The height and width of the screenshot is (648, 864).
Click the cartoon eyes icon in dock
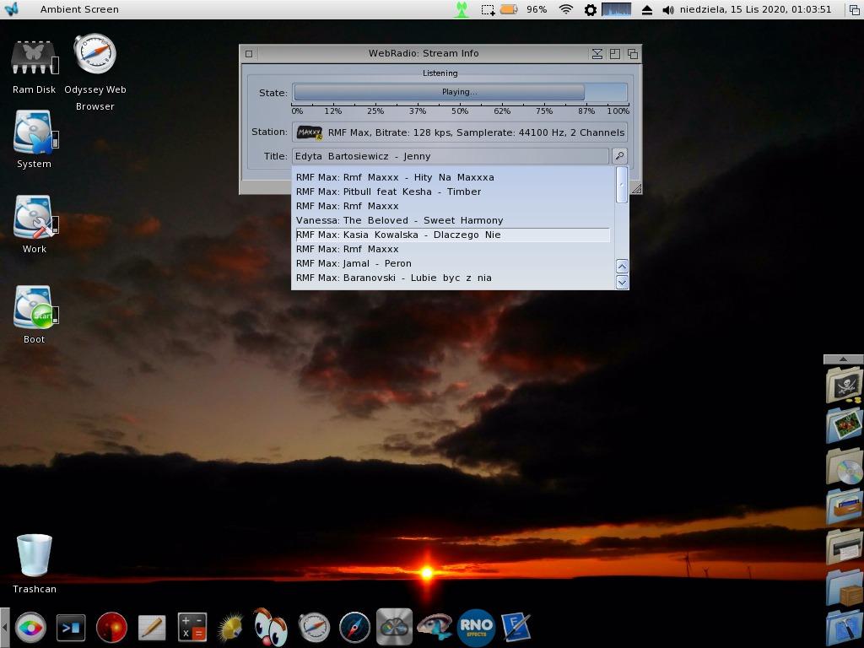271,626
